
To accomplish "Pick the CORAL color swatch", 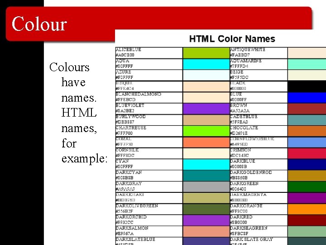I will [x=206, y=142].
